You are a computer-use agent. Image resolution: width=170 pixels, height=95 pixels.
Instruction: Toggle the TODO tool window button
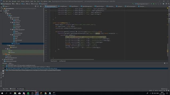[x=6, y=89]
